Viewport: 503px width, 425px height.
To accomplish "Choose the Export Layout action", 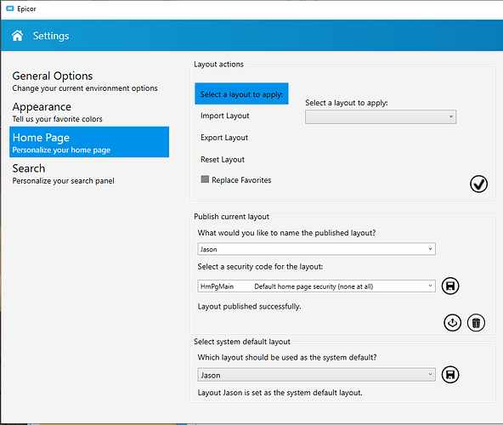I will pos(224,138).
